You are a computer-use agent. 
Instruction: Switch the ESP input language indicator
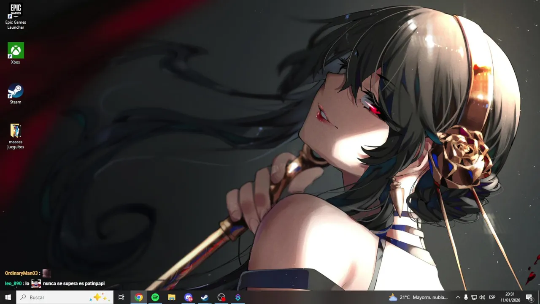(x=492, y=297)
